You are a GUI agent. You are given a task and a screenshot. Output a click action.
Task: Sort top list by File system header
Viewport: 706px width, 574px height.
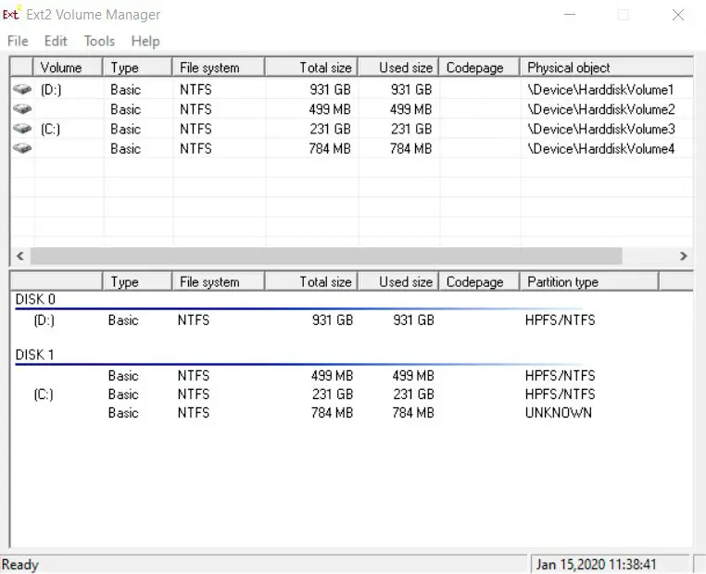[x=219, y=68]
